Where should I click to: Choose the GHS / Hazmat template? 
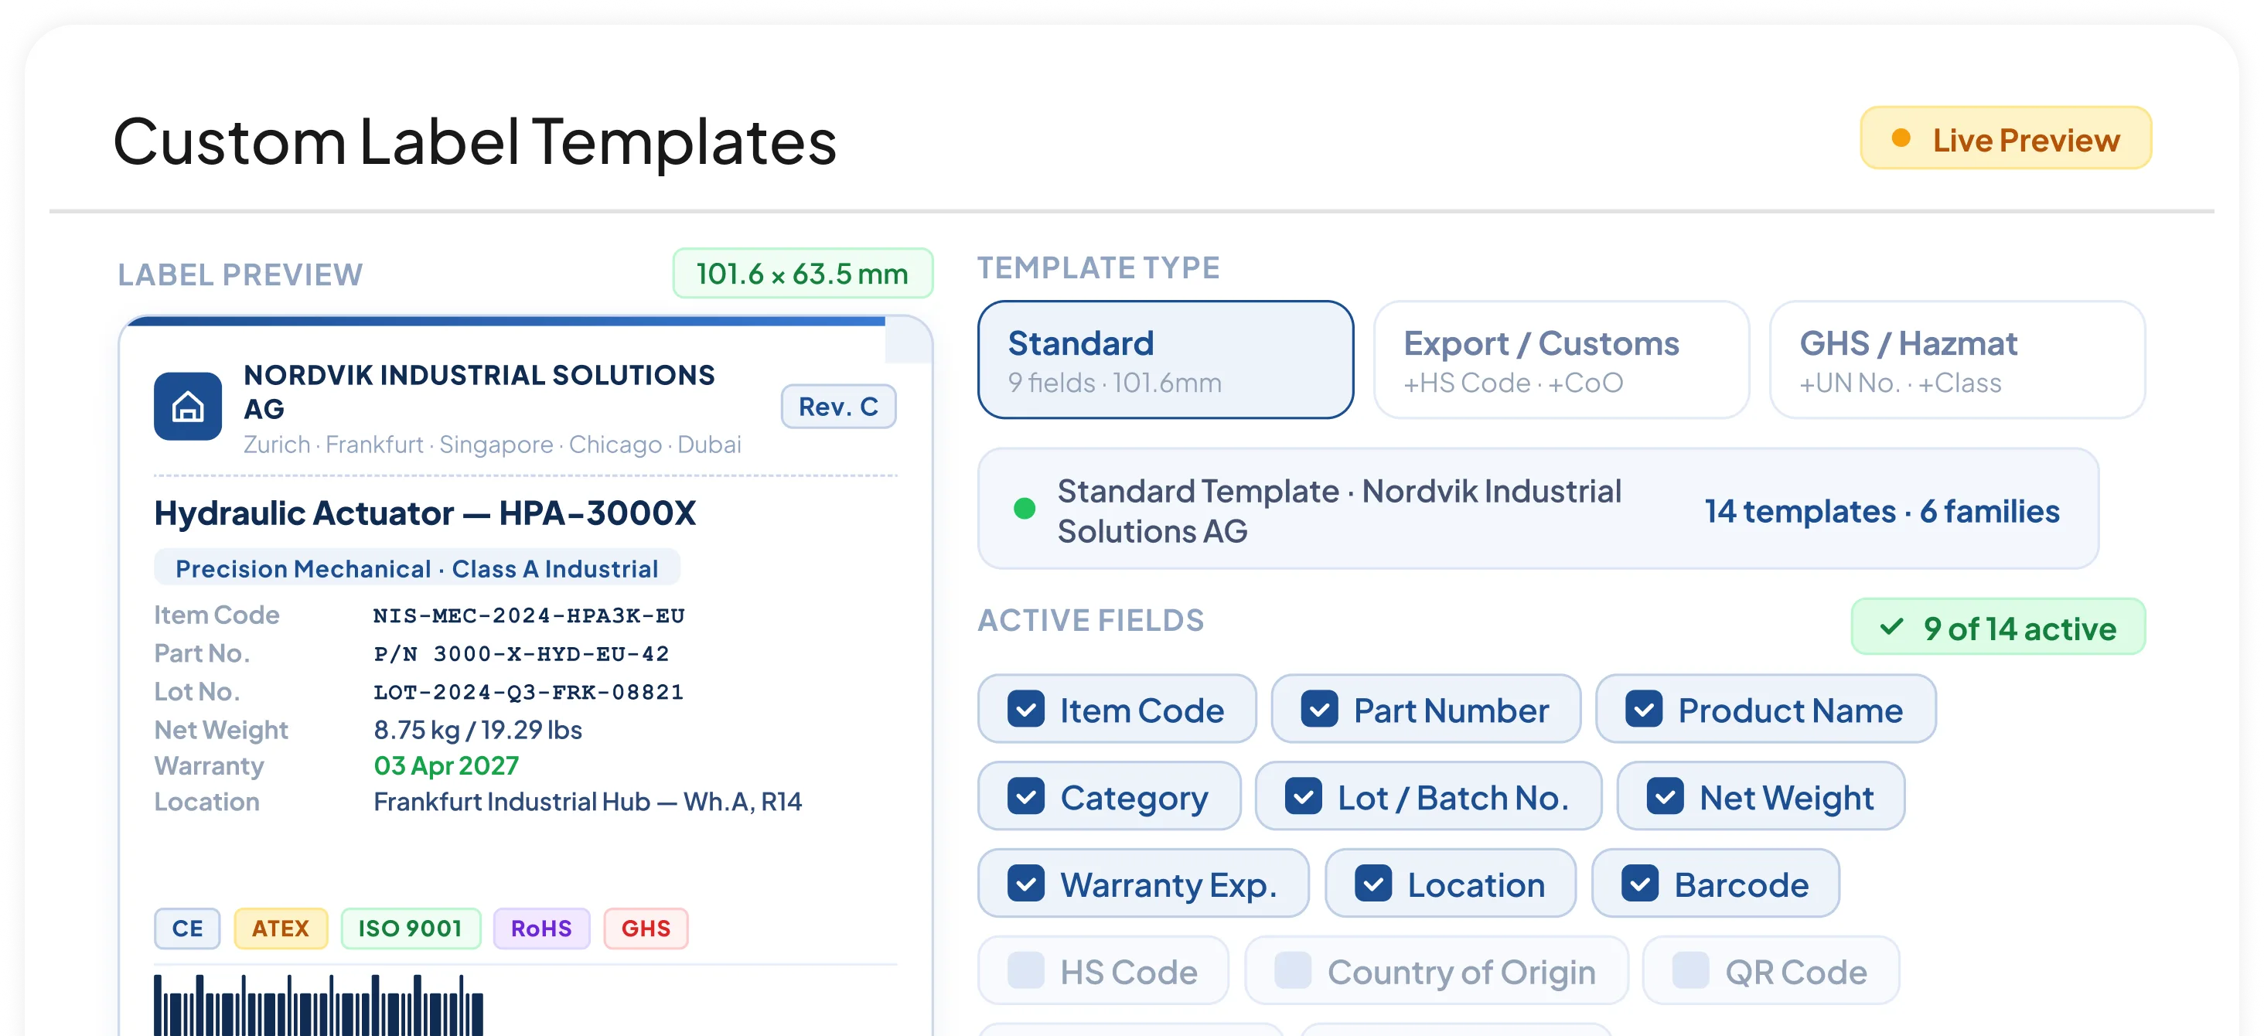pyautogui.click(x=1957, y=360)
